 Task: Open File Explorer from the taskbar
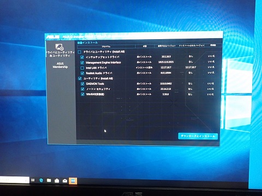[x=49, y=180]
